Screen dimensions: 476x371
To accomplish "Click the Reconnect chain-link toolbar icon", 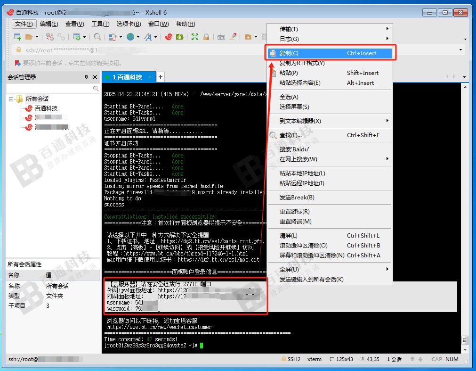I will coord(61,37).
